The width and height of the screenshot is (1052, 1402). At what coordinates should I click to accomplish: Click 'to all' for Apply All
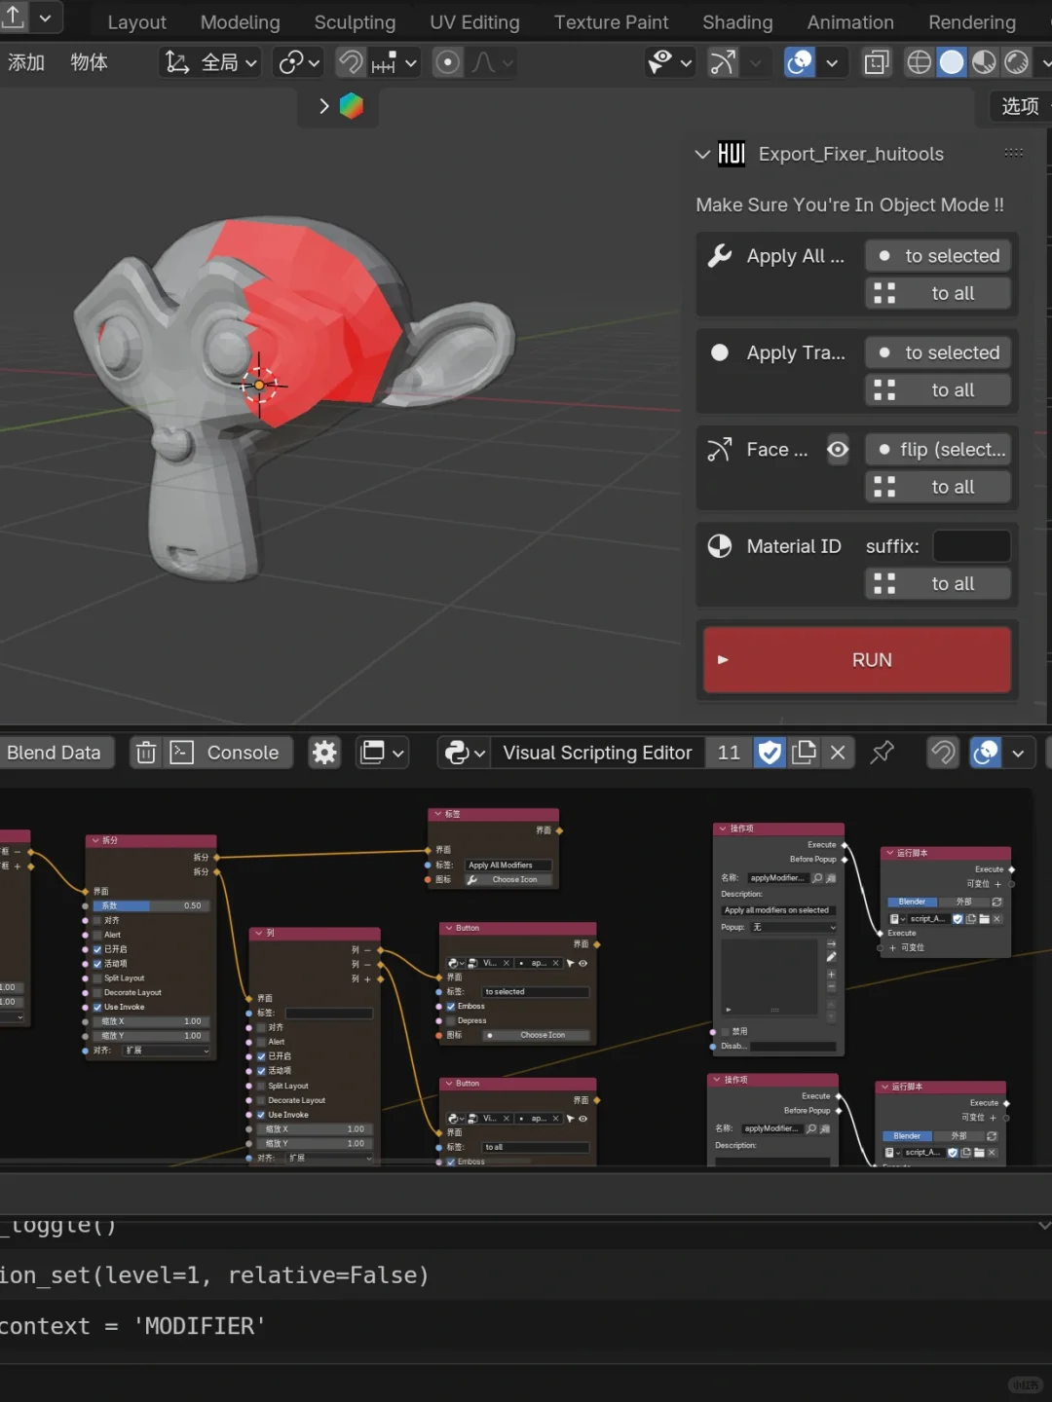(938, 293)
